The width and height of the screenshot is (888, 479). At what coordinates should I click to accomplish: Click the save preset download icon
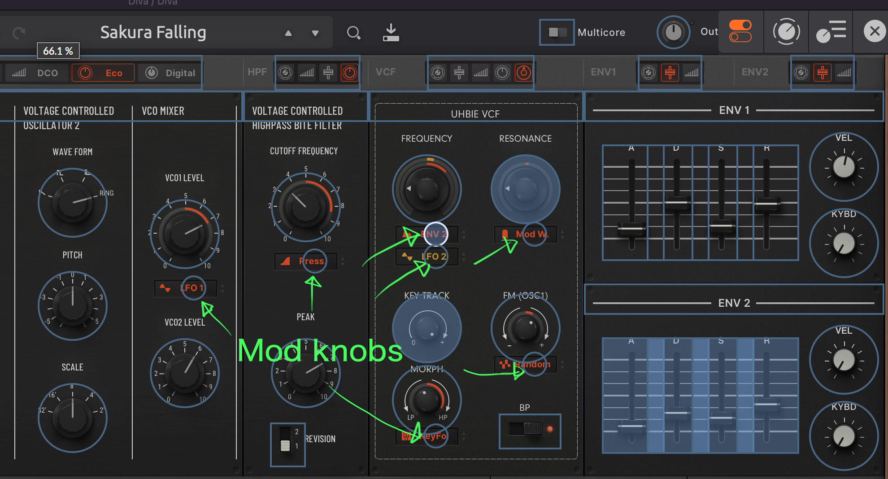point(391,33)
